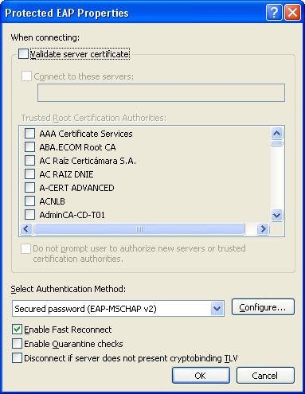Screen dimensions: 305x394
Task: Click the Configure... button
Action: click(x=263, y=307)
